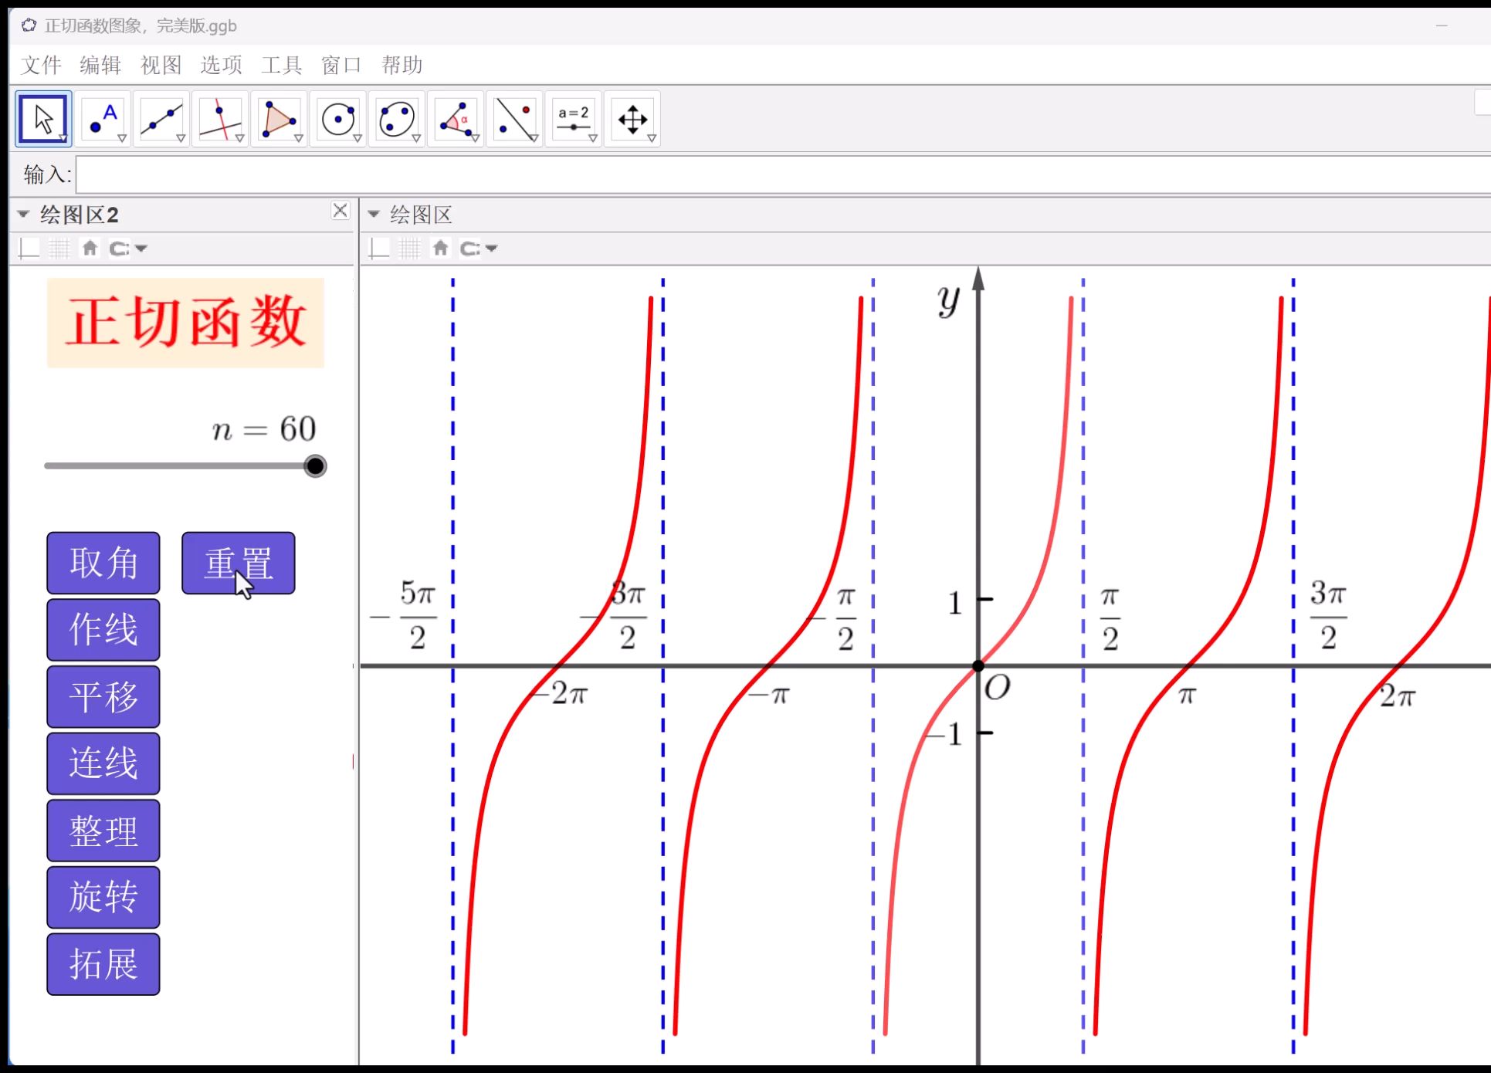Open the 工具 menu
1491x1073 pixels.
(281, 65)
